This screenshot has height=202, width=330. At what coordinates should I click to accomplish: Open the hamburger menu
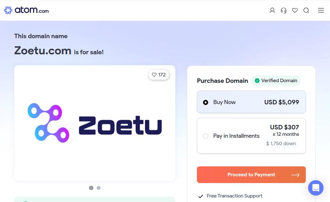321,10
